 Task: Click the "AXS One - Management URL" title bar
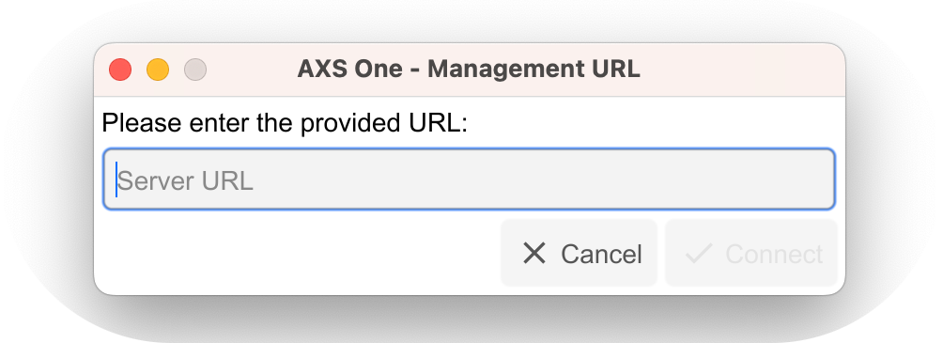[x=469, y=70]
